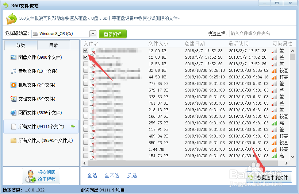Image resolution: width=299 pixels, height=194 pixels.
Task: Click the 重新扫描 rescan button
Action: point(113,34)
